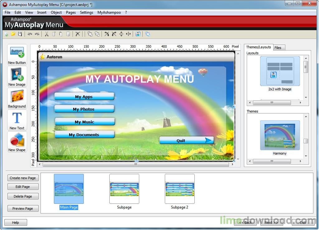Click the Create new Page button
319x230 pixels.
[x=23, y=178]
